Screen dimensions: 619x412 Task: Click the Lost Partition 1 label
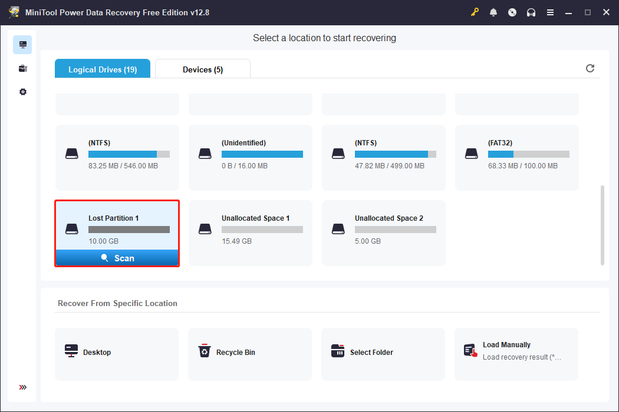coord(113,218)
